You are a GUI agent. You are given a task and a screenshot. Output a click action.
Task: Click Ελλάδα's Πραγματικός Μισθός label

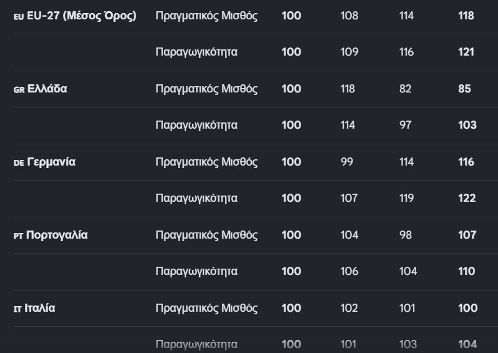click(206, 89)
